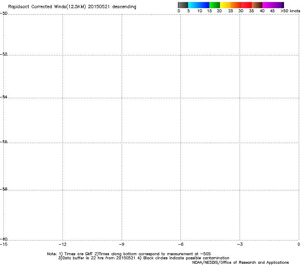Image resolution: width=302 pixels, height=265 pixels.
Task: Click the longitude label '0'
Action: 299,244
